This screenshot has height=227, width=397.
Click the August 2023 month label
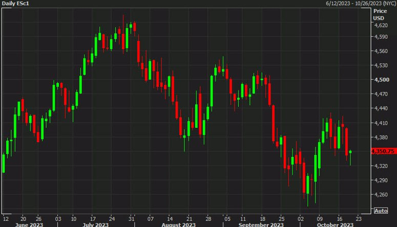pos(178,224)
